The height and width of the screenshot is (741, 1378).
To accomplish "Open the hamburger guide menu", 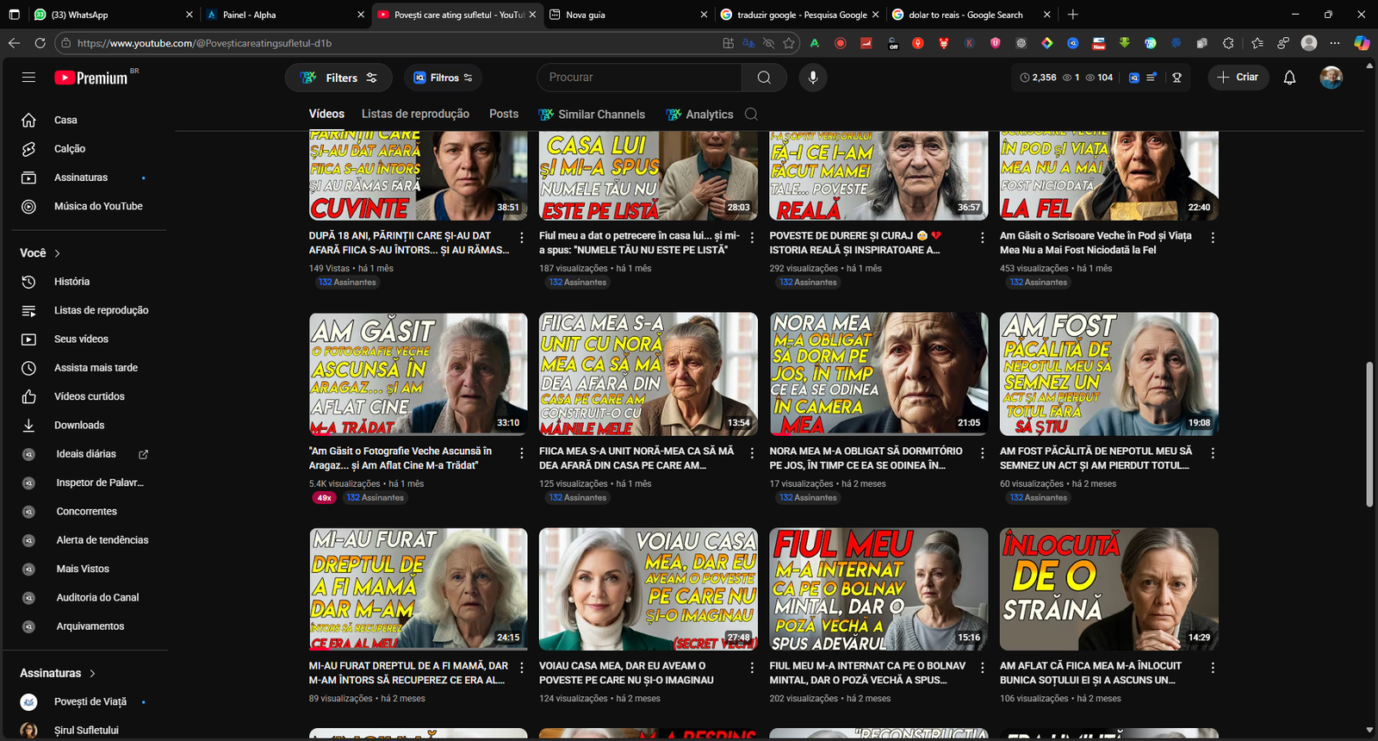I will click(28, 78).
